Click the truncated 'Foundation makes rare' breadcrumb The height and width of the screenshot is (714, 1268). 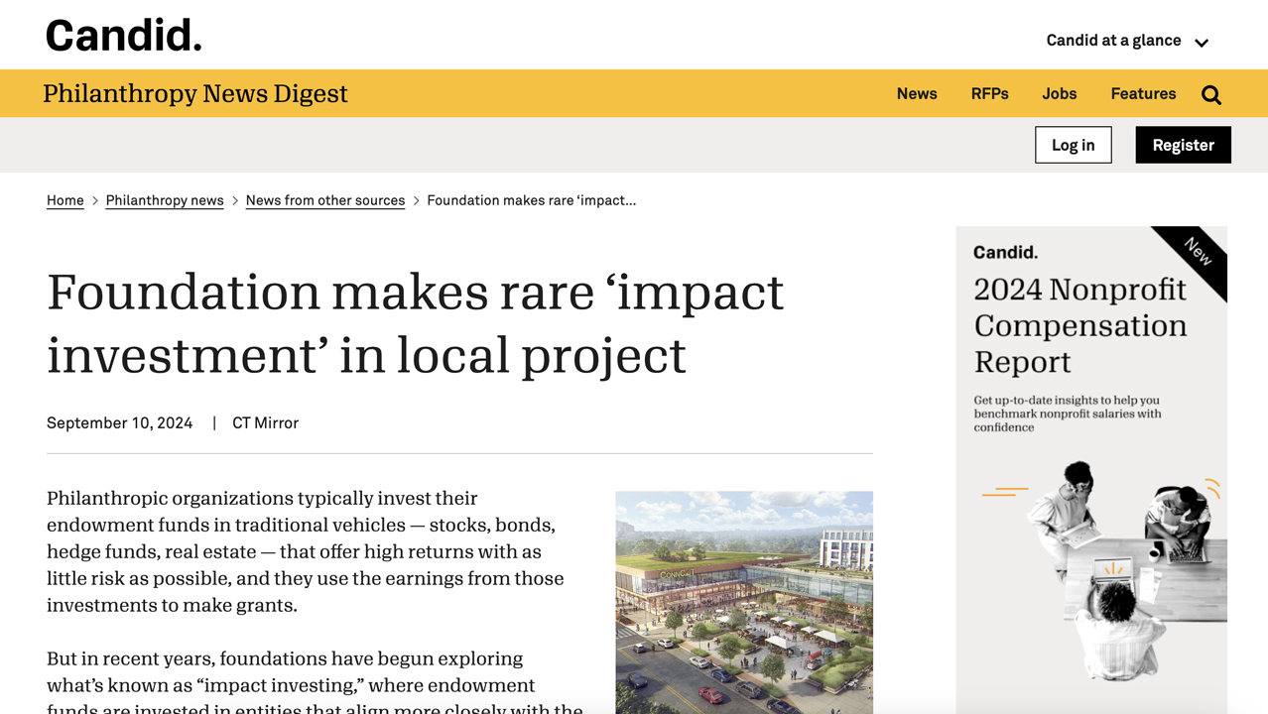[532, 200]
